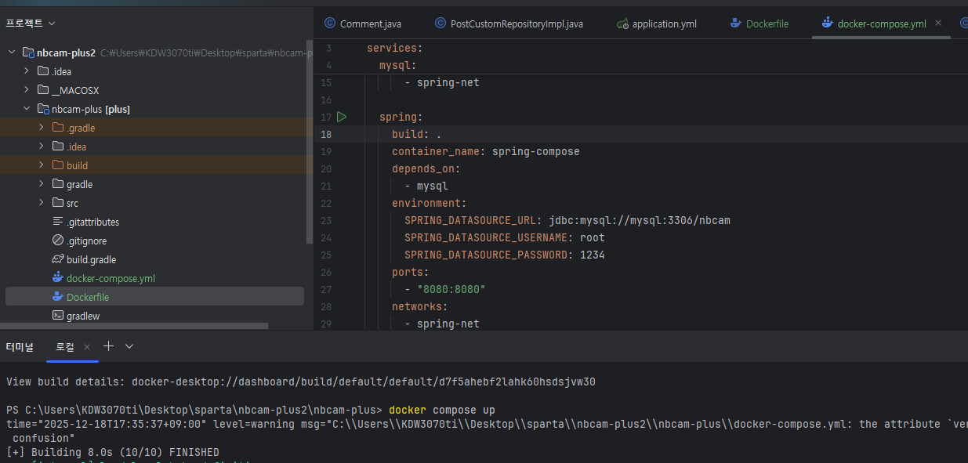Click the nbcam-plus2 folder icon
The width and height of the screenshot is (968, 463).
pyautogui.click(x=28, y=52)
